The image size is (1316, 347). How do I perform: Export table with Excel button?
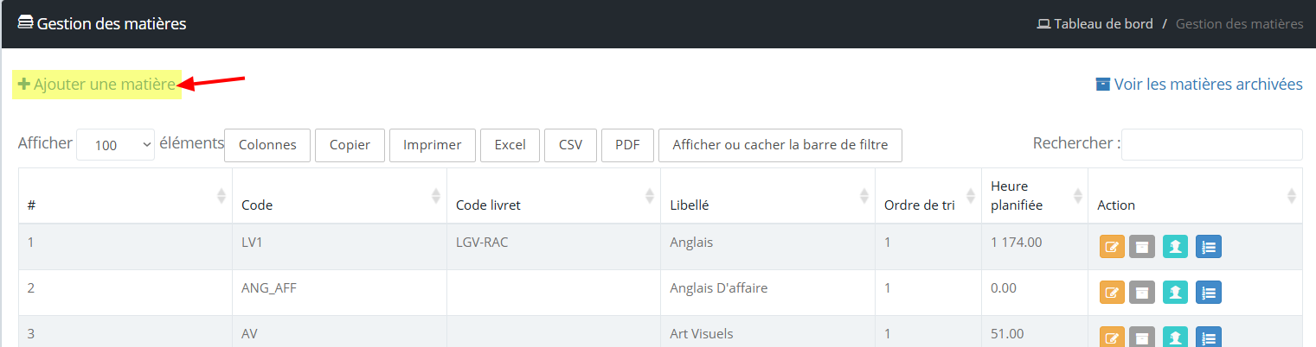tap(510, 145)
